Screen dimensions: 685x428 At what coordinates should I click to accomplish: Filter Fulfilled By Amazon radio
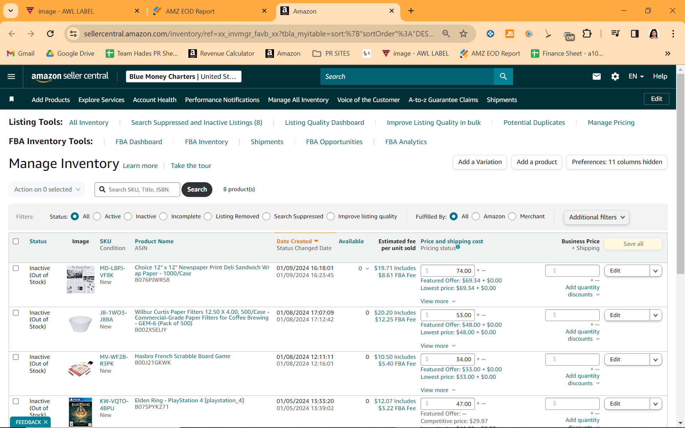[x=476, y=216]
